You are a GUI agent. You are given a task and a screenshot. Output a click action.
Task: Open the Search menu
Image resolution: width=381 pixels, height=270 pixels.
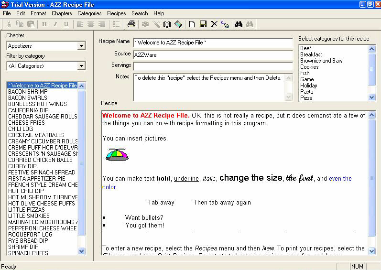tap(140, 13)
